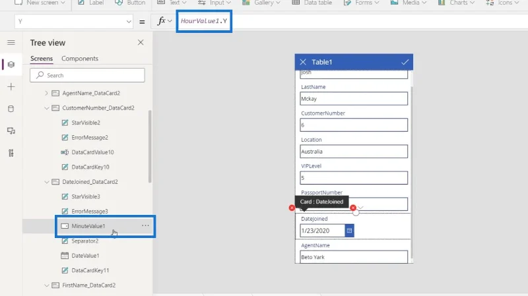The image size is (528, 296).
Task: Click the AgentName field Beto Yark
Action: [354, 257]
